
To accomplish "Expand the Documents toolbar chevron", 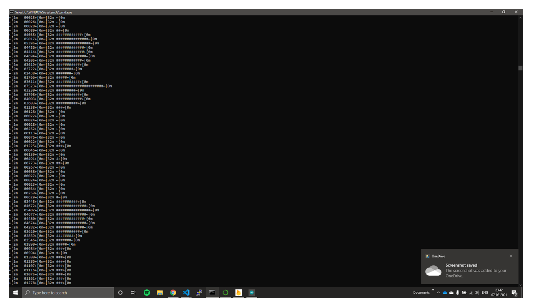I will 433,290.
